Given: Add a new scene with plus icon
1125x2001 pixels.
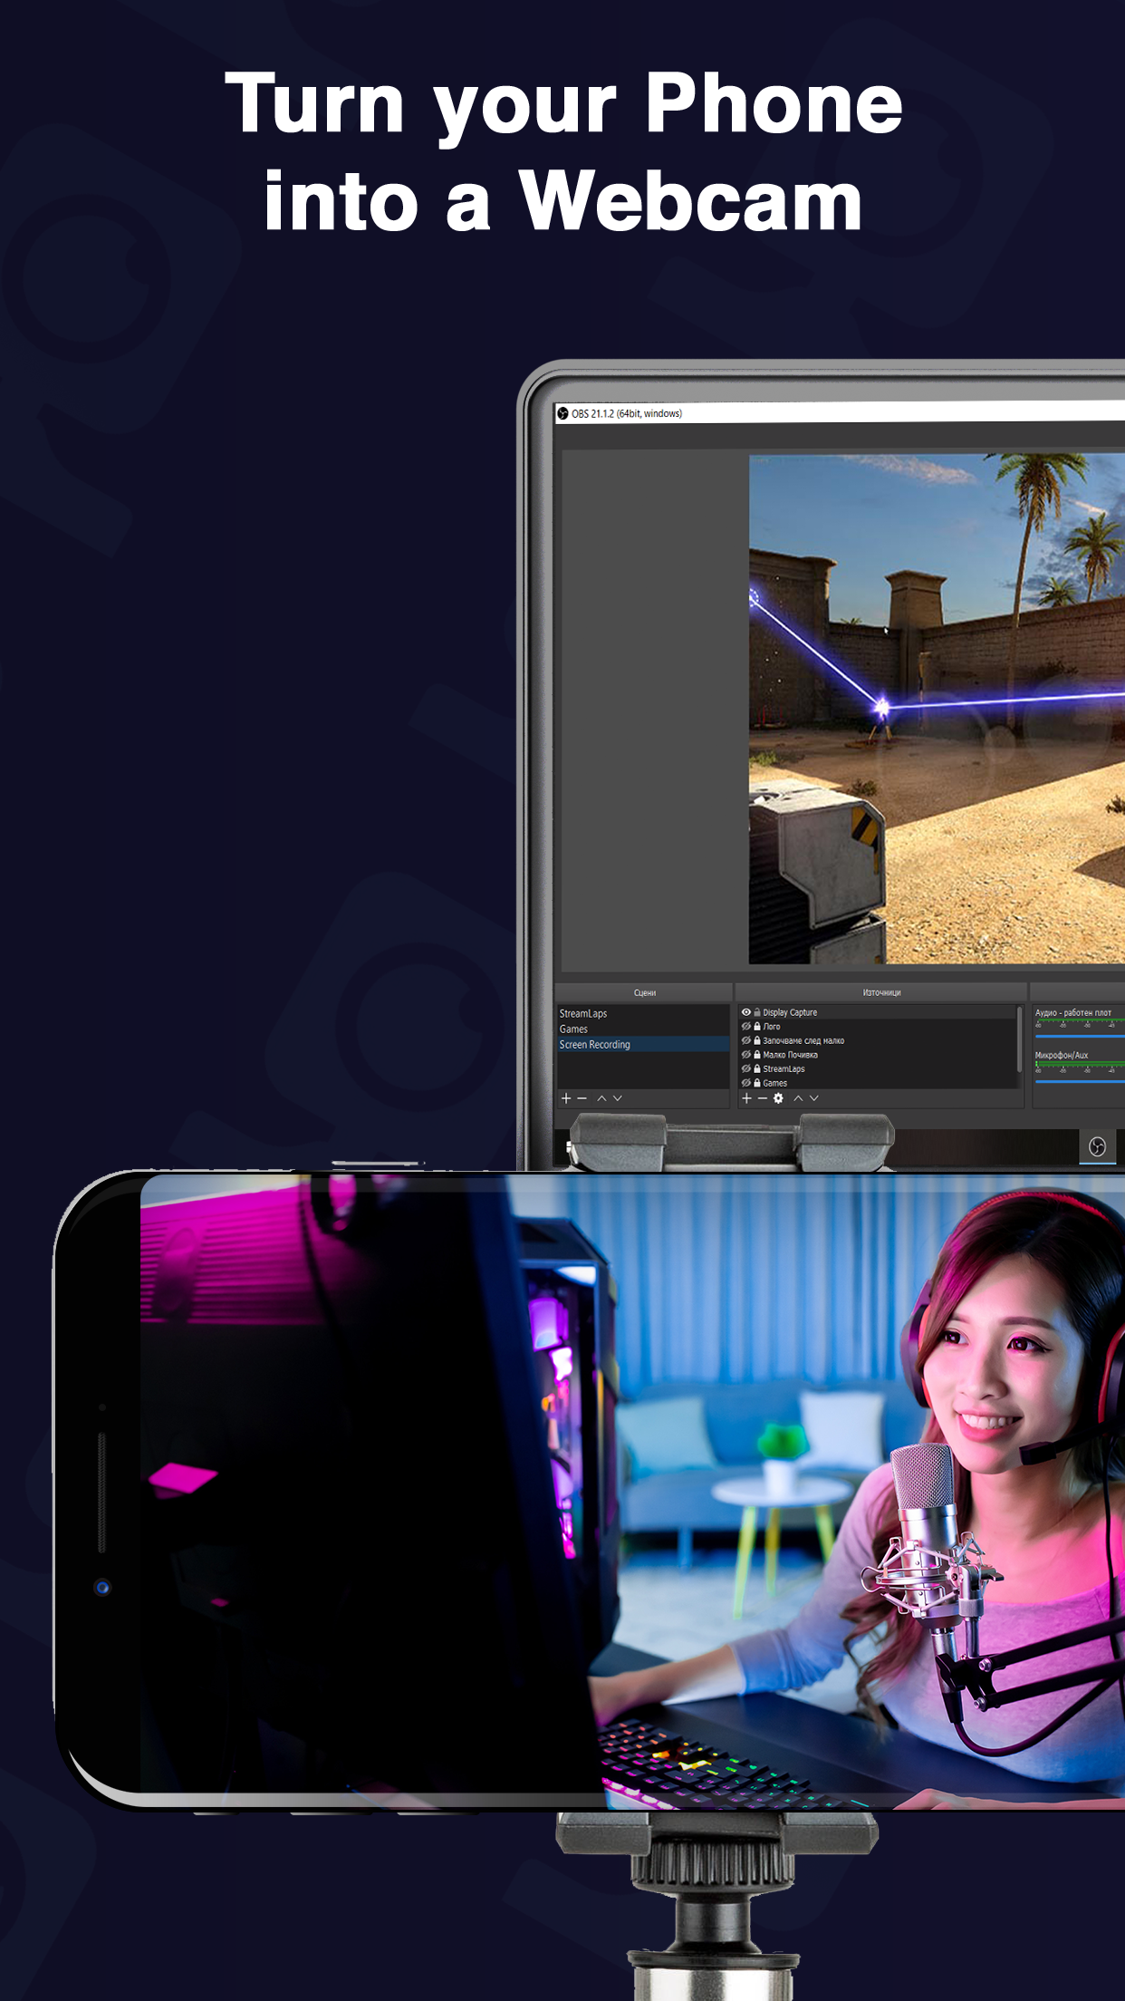Looking at the screenshot, I should (566, 1098).
